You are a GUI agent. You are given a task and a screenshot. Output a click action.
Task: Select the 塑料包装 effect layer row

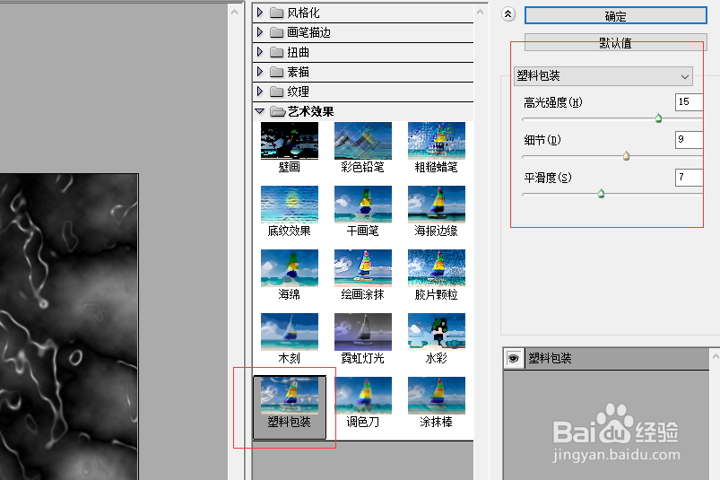tap(607, 358)
